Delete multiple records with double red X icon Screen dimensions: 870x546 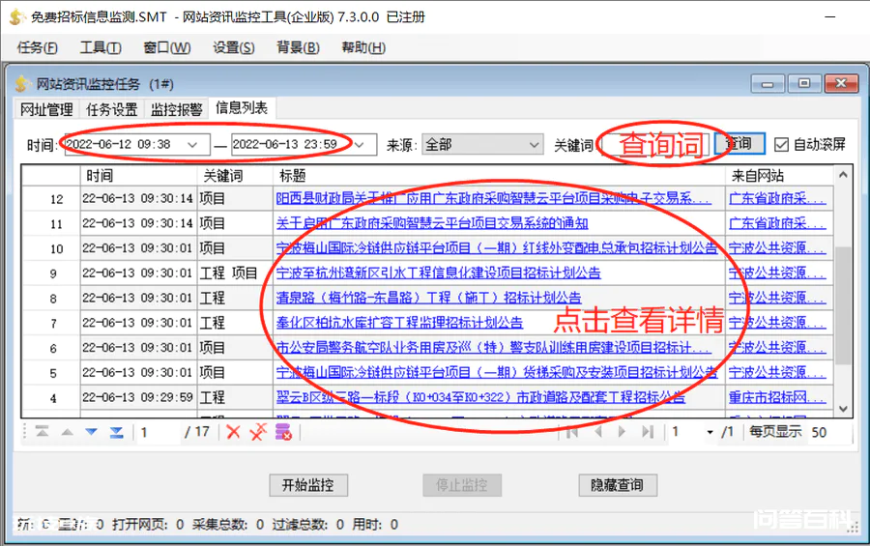258,432
